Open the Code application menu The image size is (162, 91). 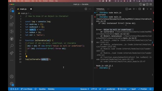pos(14,1)
